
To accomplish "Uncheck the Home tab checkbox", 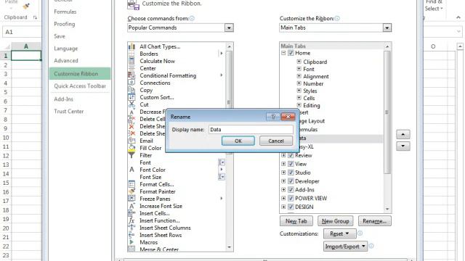I will pyautogui.click(x=291, y=53).
